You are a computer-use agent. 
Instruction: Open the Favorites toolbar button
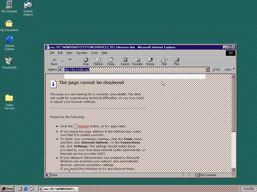pos(137,61)
